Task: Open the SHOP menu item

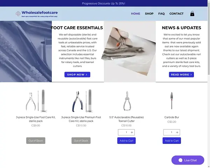Action: coord(149,14)
